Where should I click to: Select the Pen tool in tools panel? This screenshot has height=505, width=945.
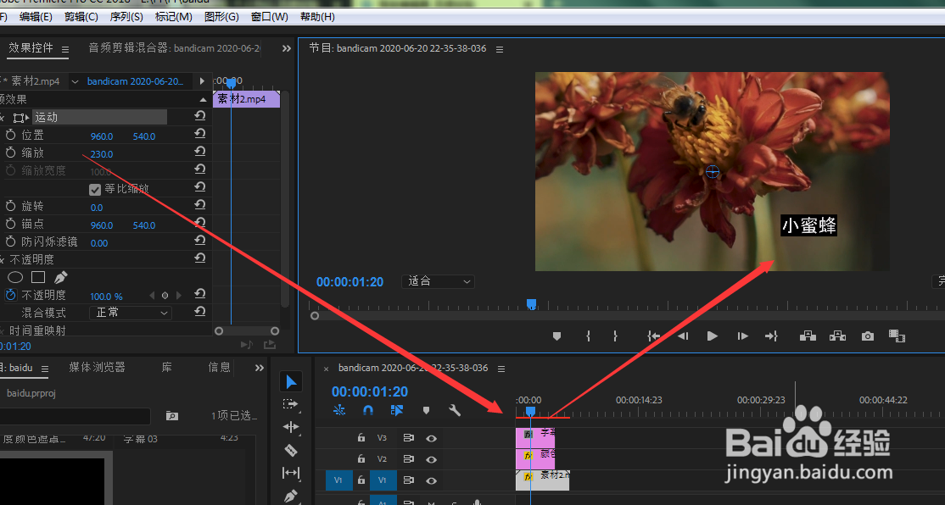click(x=291, y=496)
